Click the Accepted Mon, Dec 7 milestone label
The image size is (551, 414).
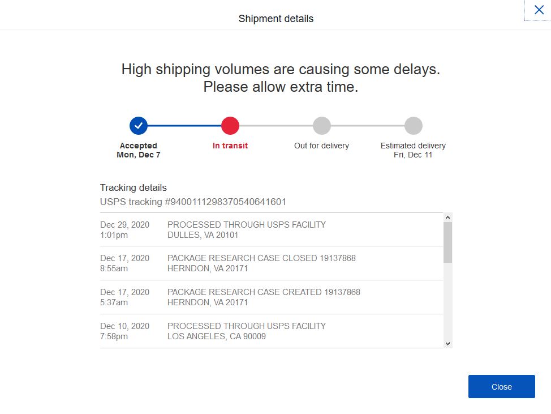coord(139,150)
